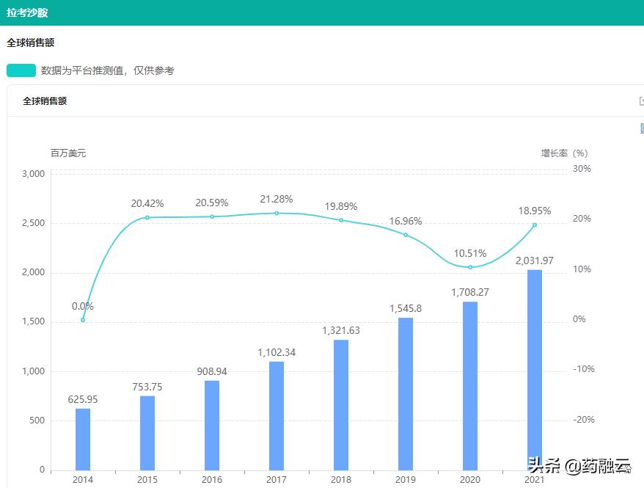
Task: Click the 百万美元 left axis title
Action: coord(68,153)
